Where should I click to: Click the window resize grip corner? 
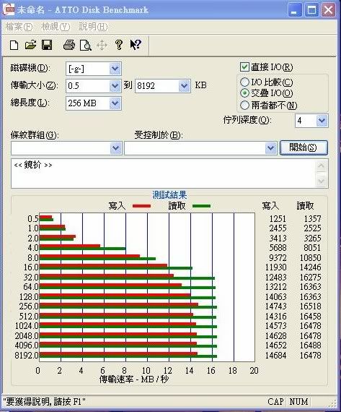pos(333,403)
